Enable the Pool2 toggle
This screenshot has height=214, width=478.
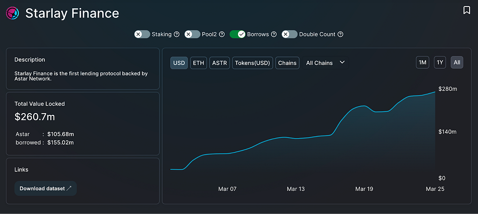(192, 34)
